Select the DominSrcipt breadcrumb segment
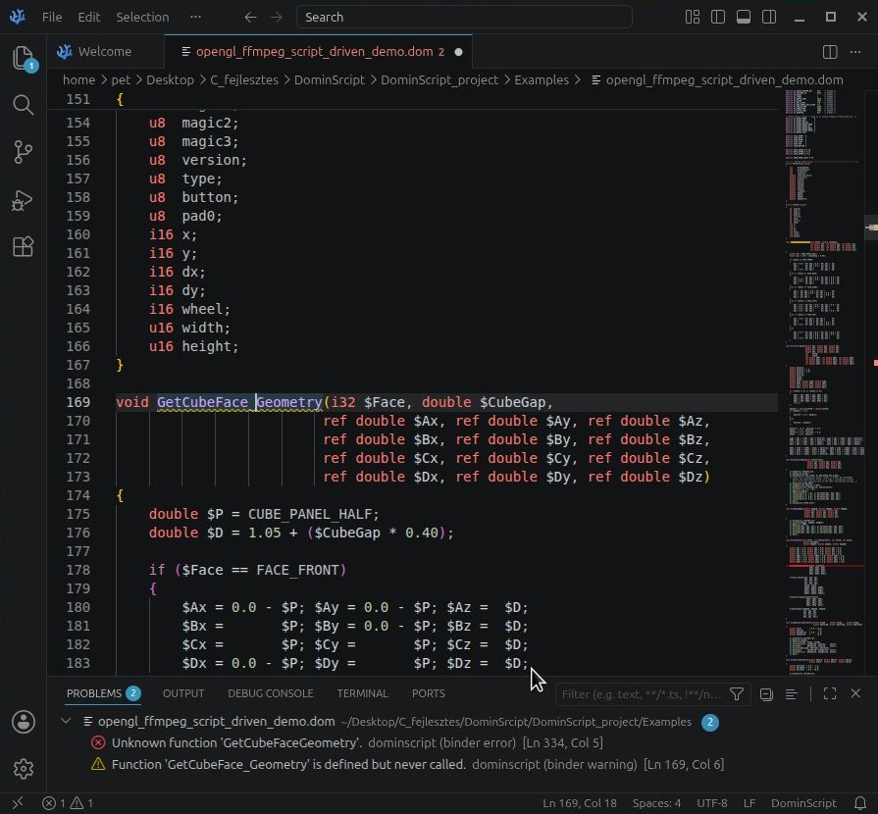The width and height of the screenshot is (878, 814). [x=330, y=80]
